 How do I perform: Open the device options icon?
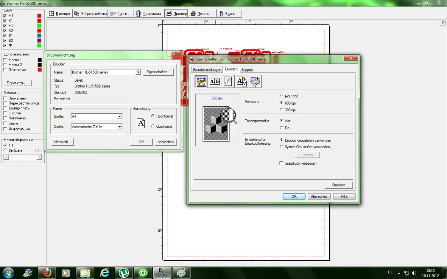(255, 81)
